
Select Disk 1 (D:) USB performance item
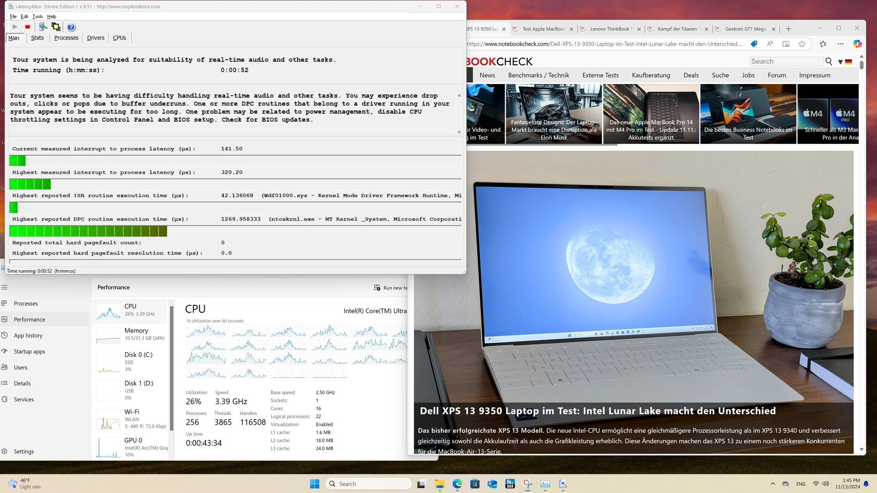131,390
